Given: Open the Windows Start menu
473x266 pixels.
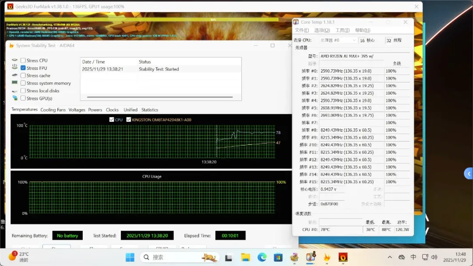Looking at the screenshot, I should point(130,257).
